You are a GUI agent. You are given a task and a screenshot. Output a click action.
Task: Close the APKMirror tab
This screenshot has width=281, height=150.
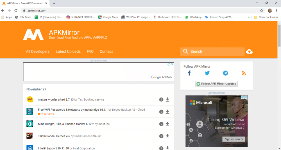point(46,3)
